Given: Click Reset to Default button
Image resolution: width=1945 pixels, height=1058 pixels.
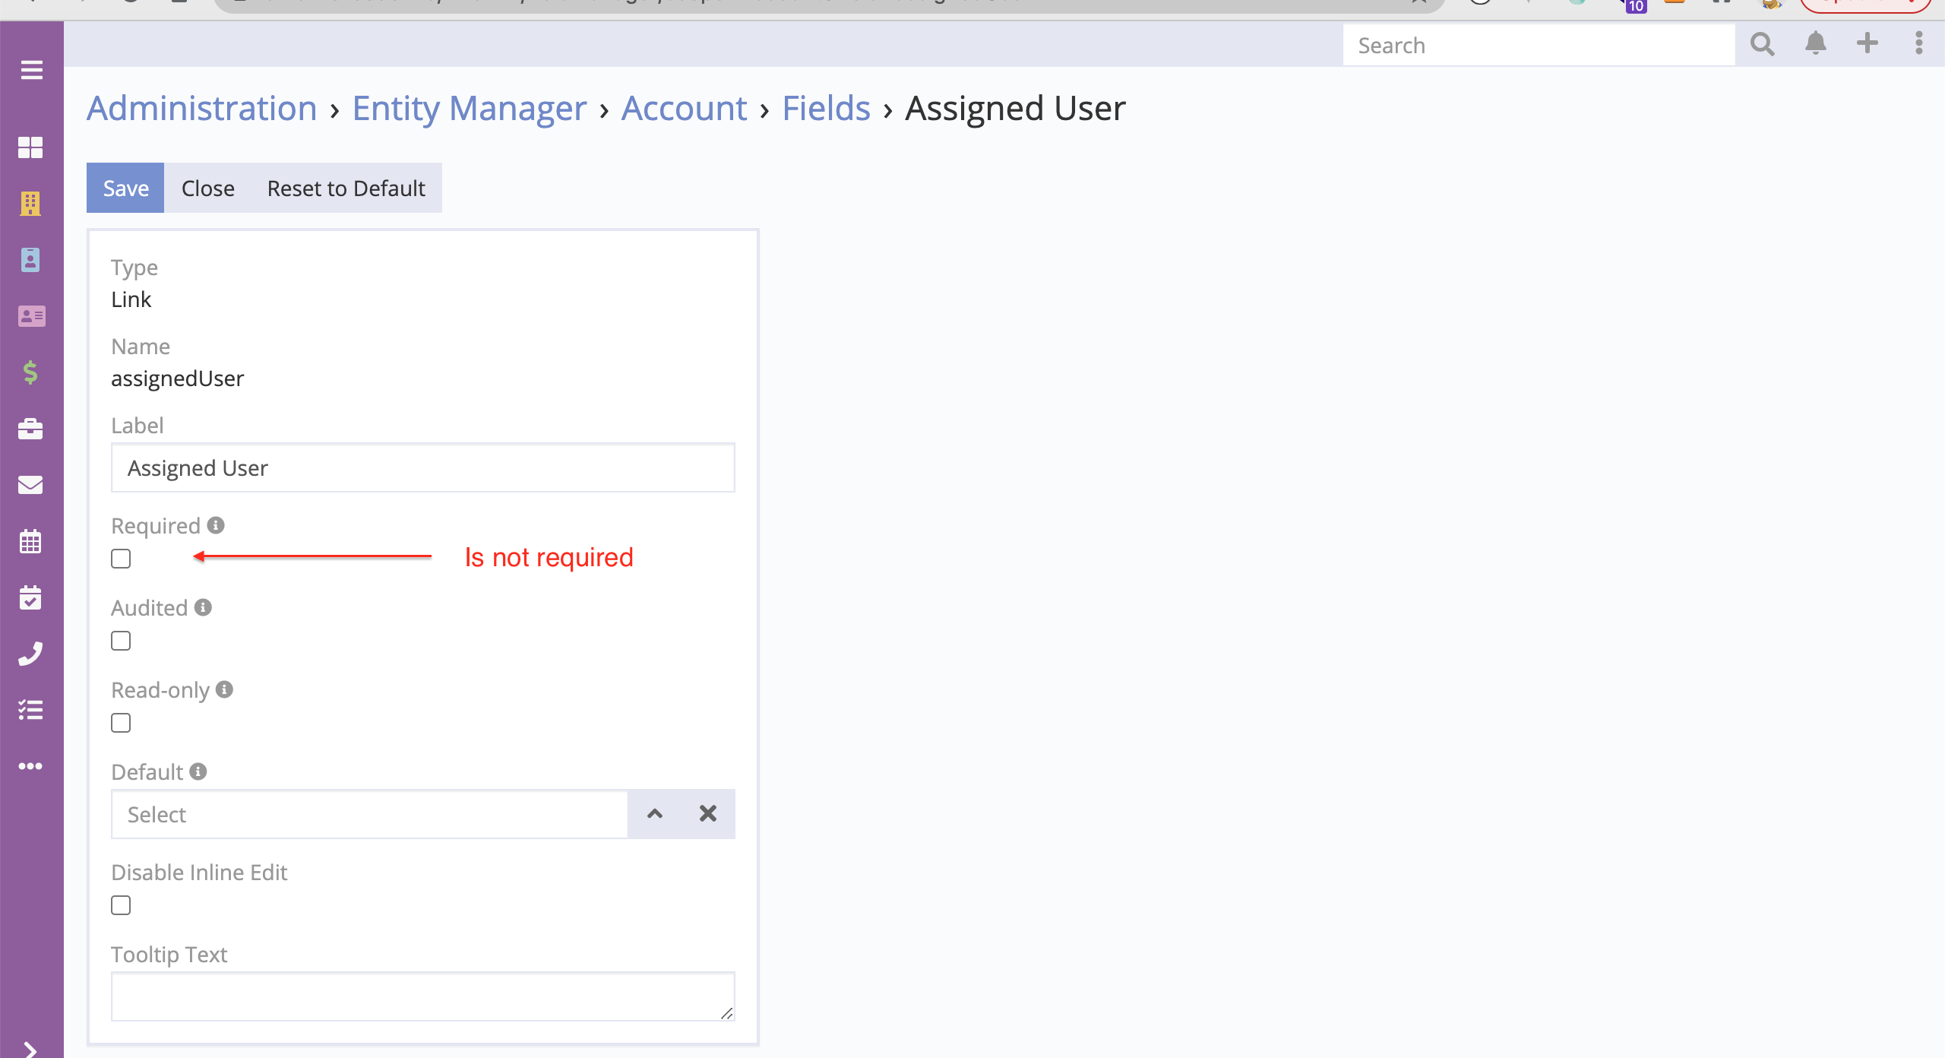Looking at the screenshot, I should 346,188.
